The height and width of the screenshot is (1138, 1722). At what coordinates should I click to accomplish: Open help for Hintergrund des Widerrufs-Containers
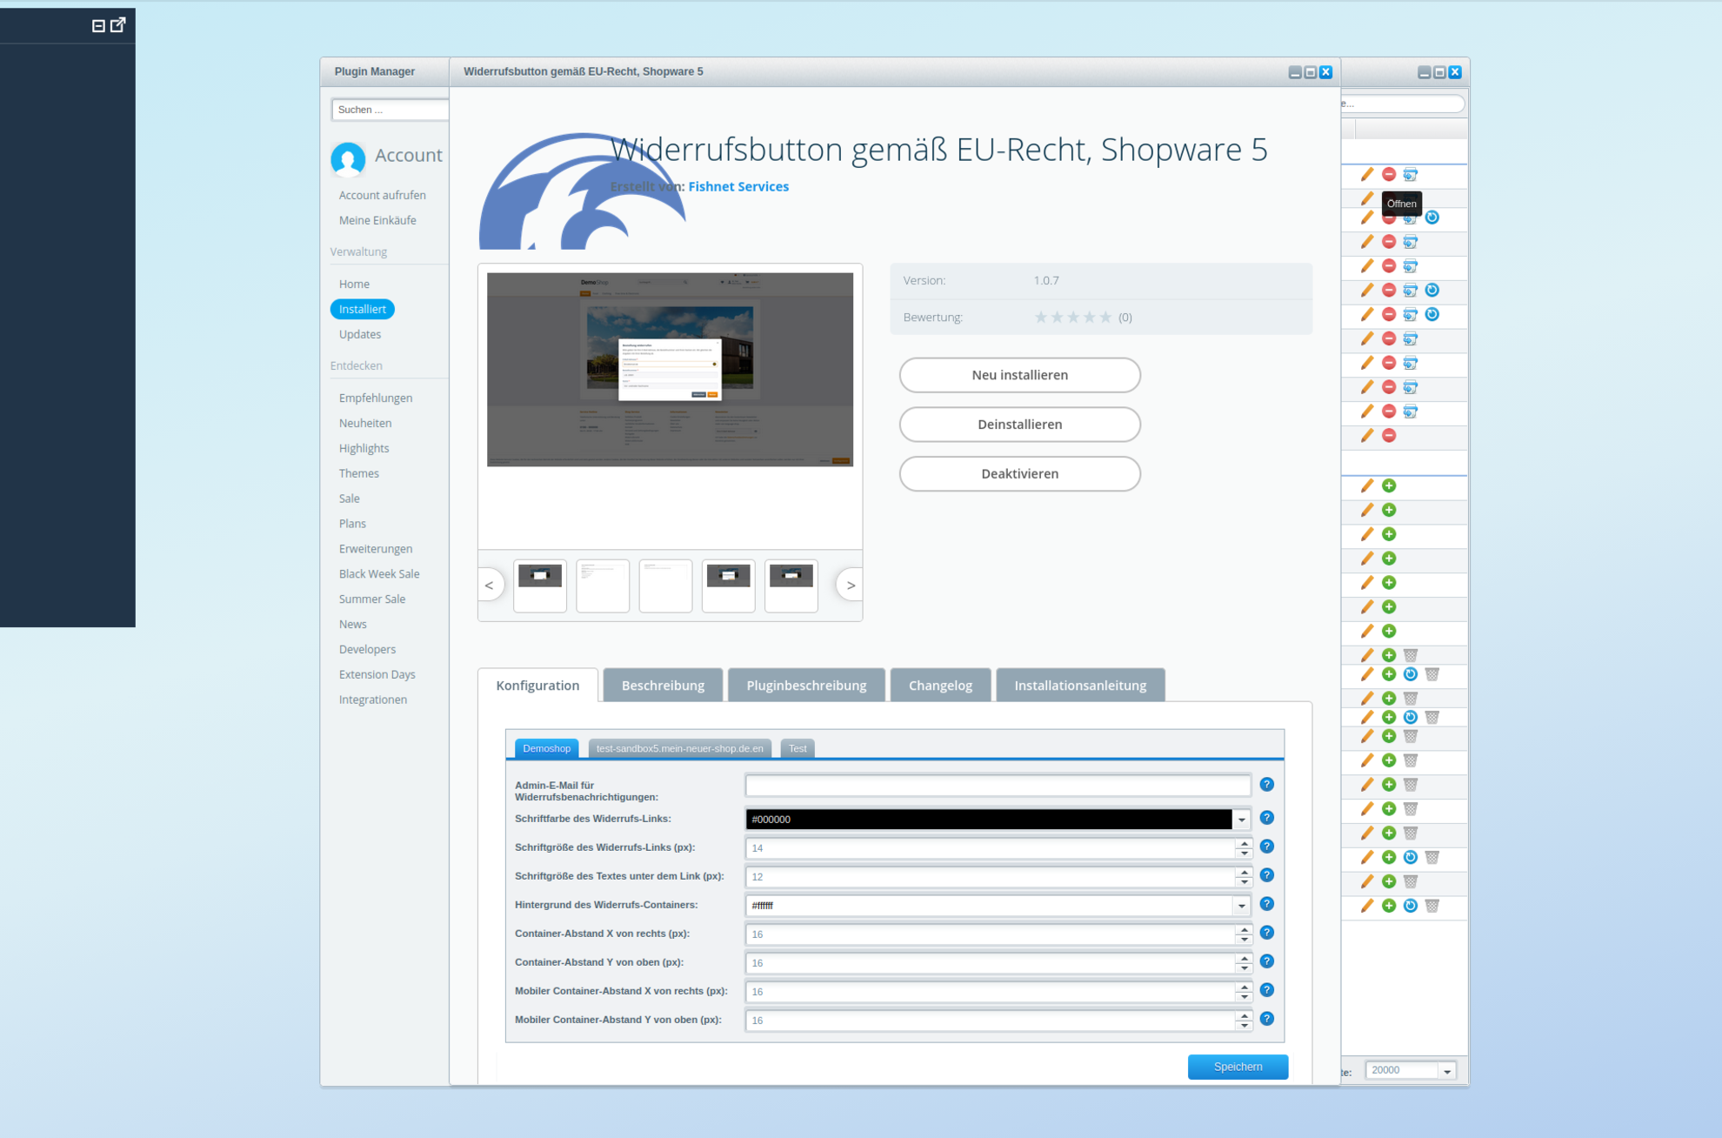click(x=1267, y=904)
